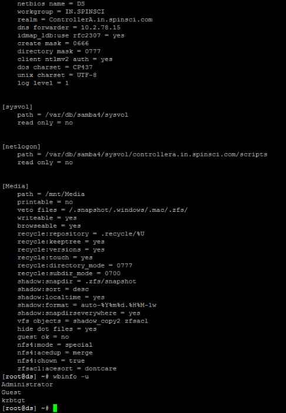
Task: Click the wbinfo -u command text
Action: click(x=70, y=377)
